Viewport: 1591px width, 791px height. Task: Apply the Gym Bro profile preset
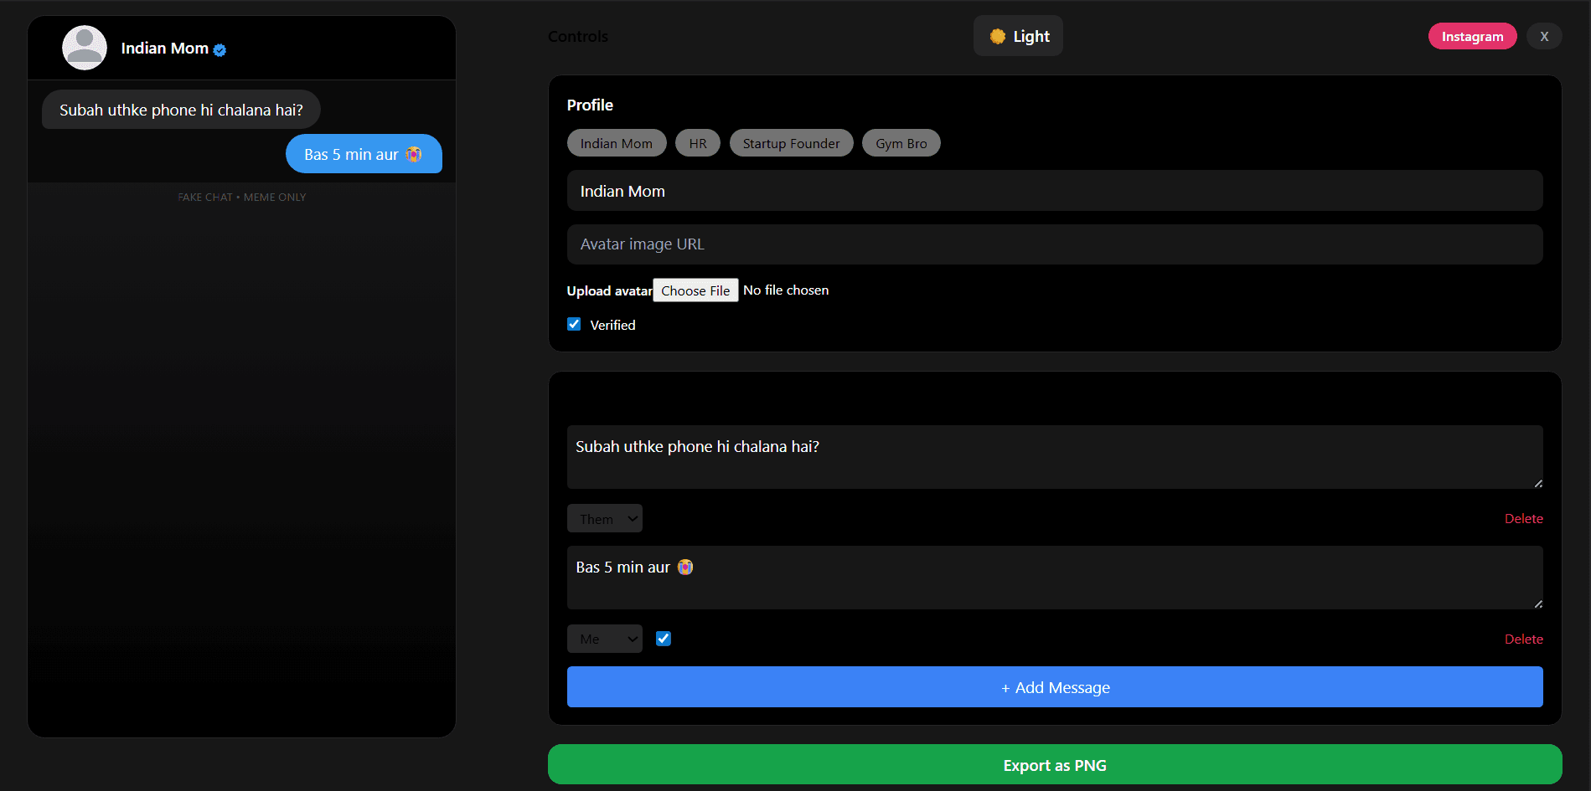coord(901,144)
